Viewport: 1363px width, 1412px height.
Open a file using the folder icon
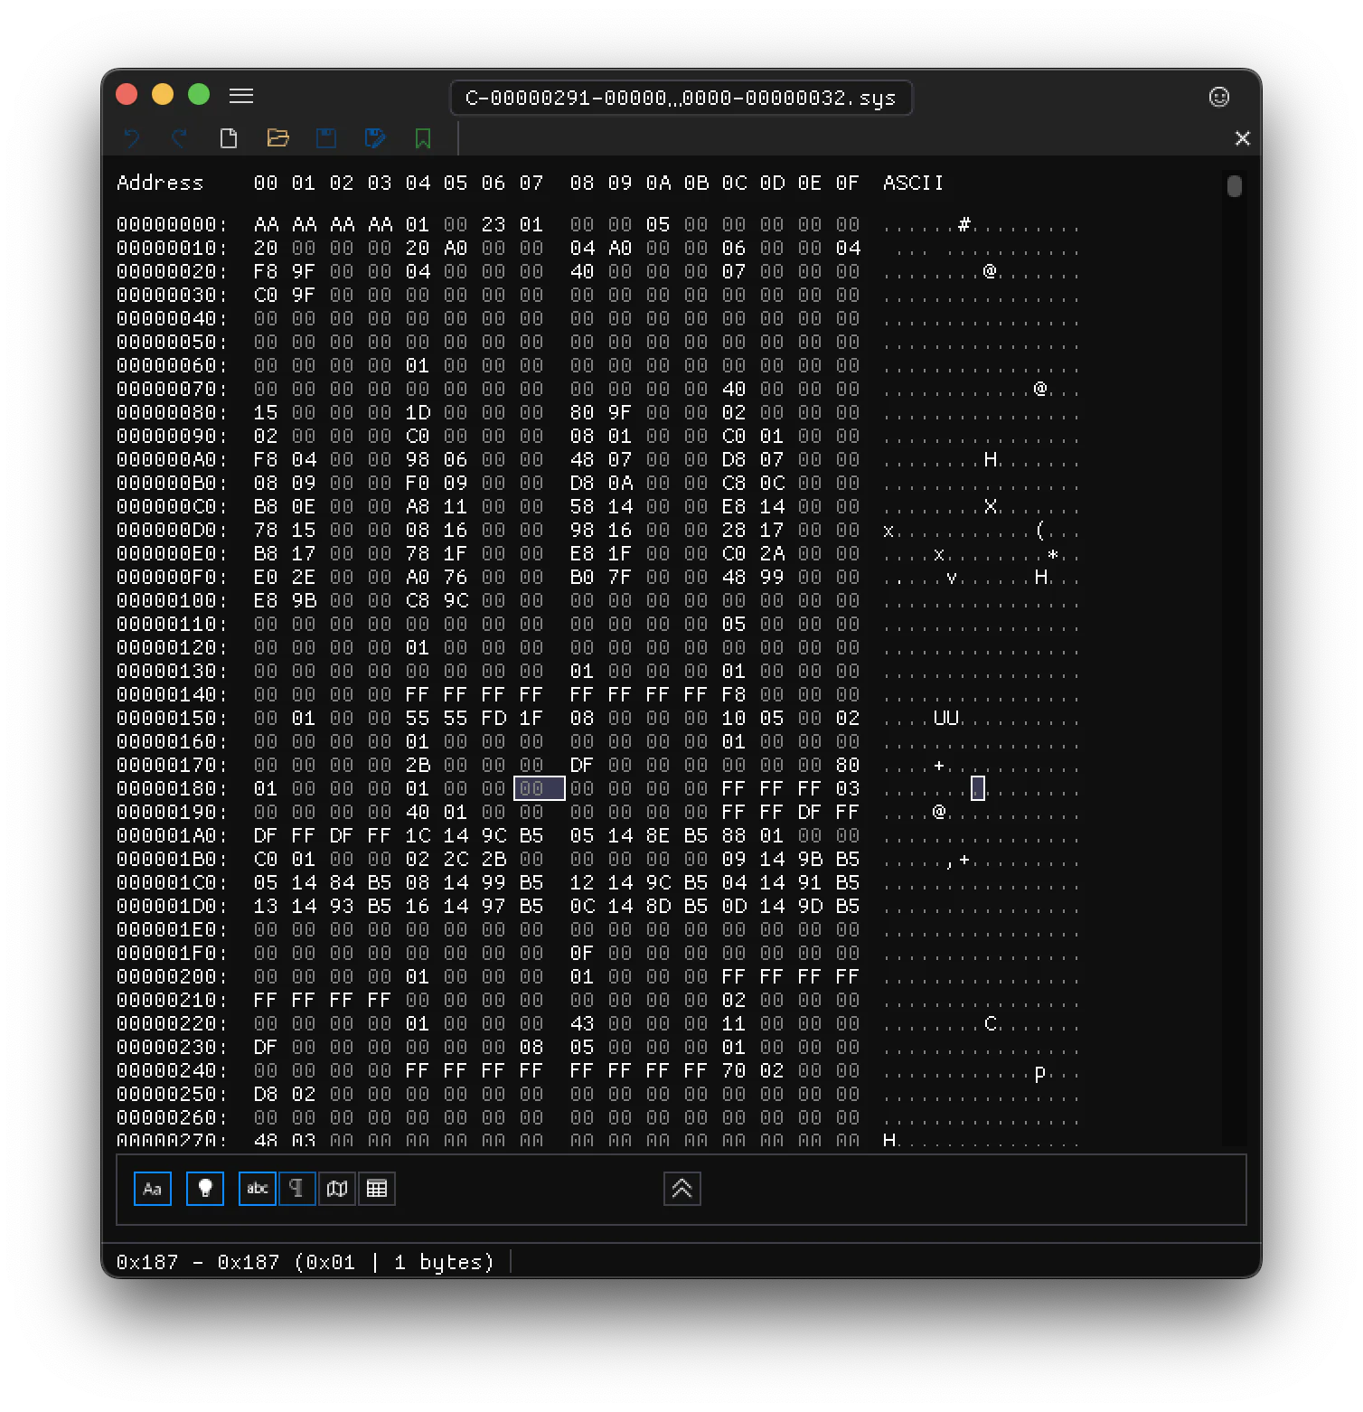(277, 138)
